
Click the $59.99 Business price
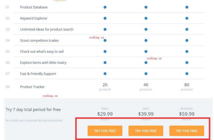click(187, 114)
